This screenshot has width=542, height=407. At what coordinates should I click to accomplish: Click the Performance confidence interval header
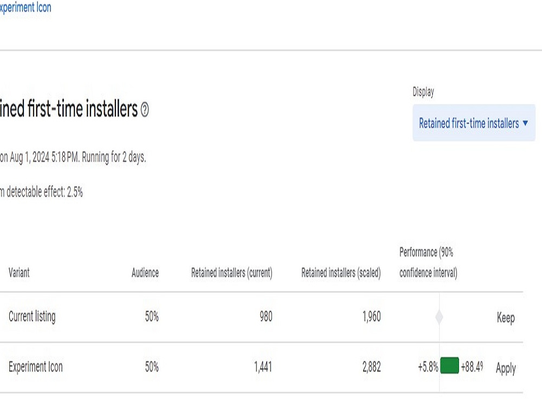[x=428, y=262]
